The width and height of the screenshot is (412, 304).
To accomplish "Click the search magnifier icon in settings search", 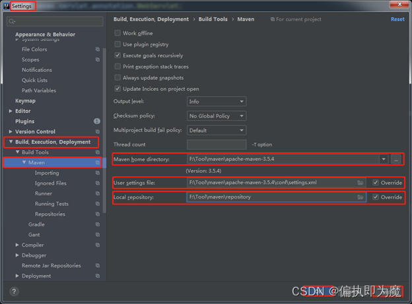I will click(x=12, y=21).
